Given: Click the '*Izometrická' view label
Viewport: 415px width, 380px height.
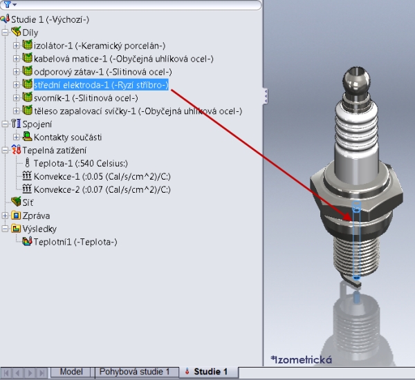Looking at the screenshot, I should (x=301, y=360).
